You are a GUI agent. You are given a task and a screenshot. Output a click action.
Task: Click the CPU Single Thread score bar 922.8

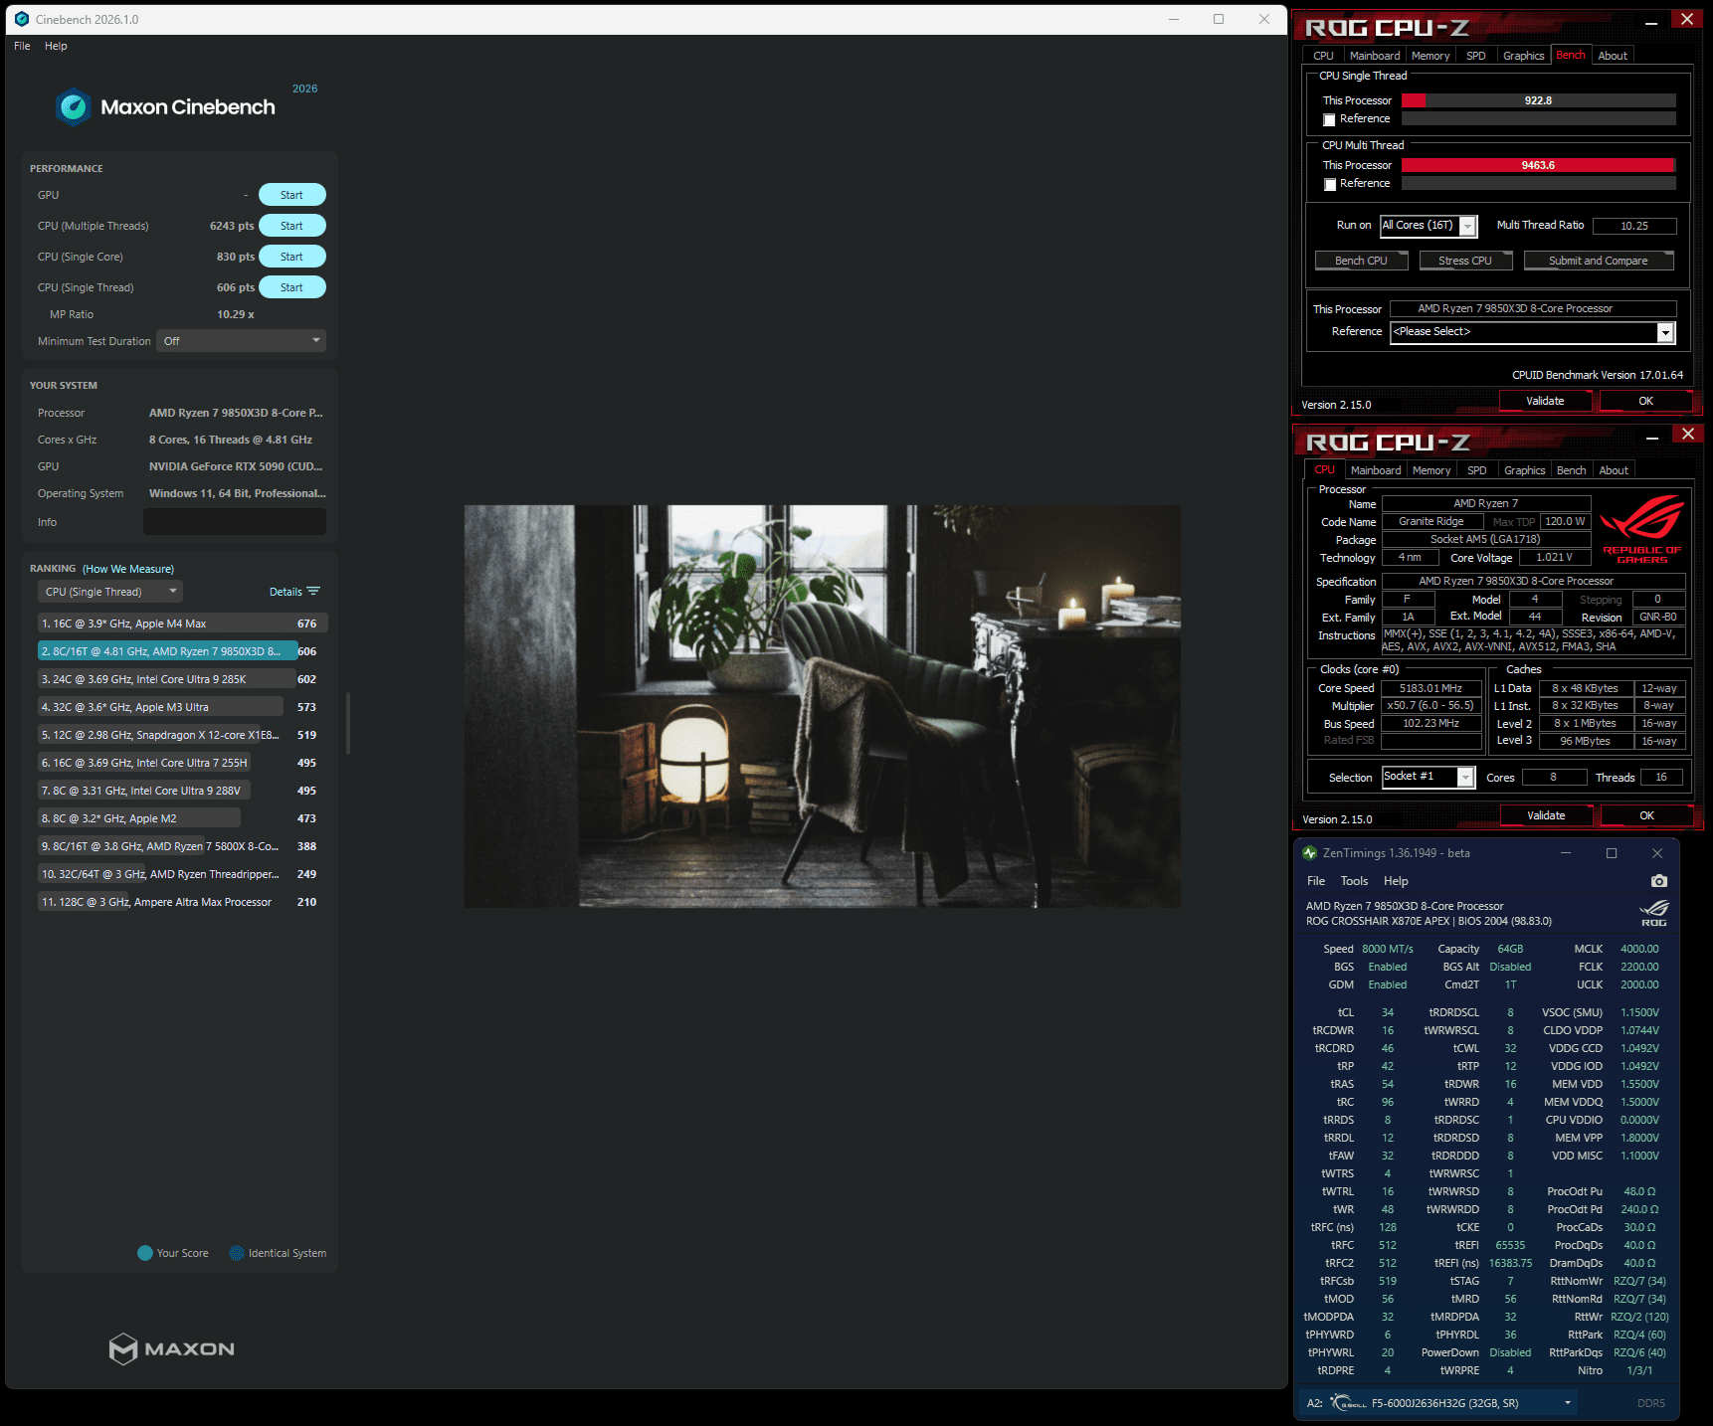point(1538,100)
